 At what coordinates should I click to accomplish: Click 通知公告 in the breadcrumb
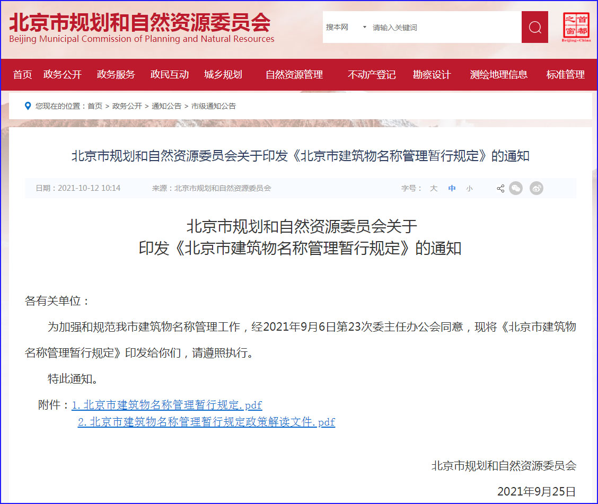pyautogui.click(x=166, y=106)
